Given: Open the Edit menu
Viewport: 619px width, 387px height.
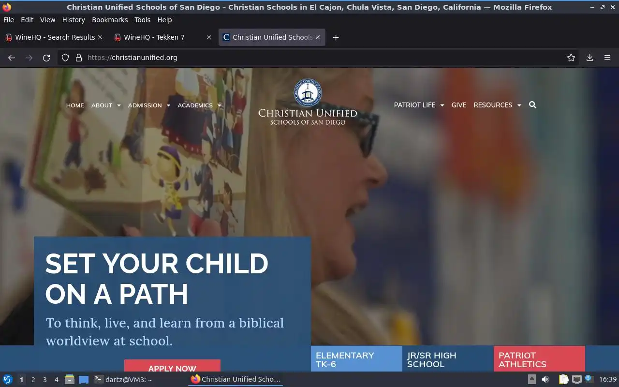Looking at the screenshot, I should (27, 20).
